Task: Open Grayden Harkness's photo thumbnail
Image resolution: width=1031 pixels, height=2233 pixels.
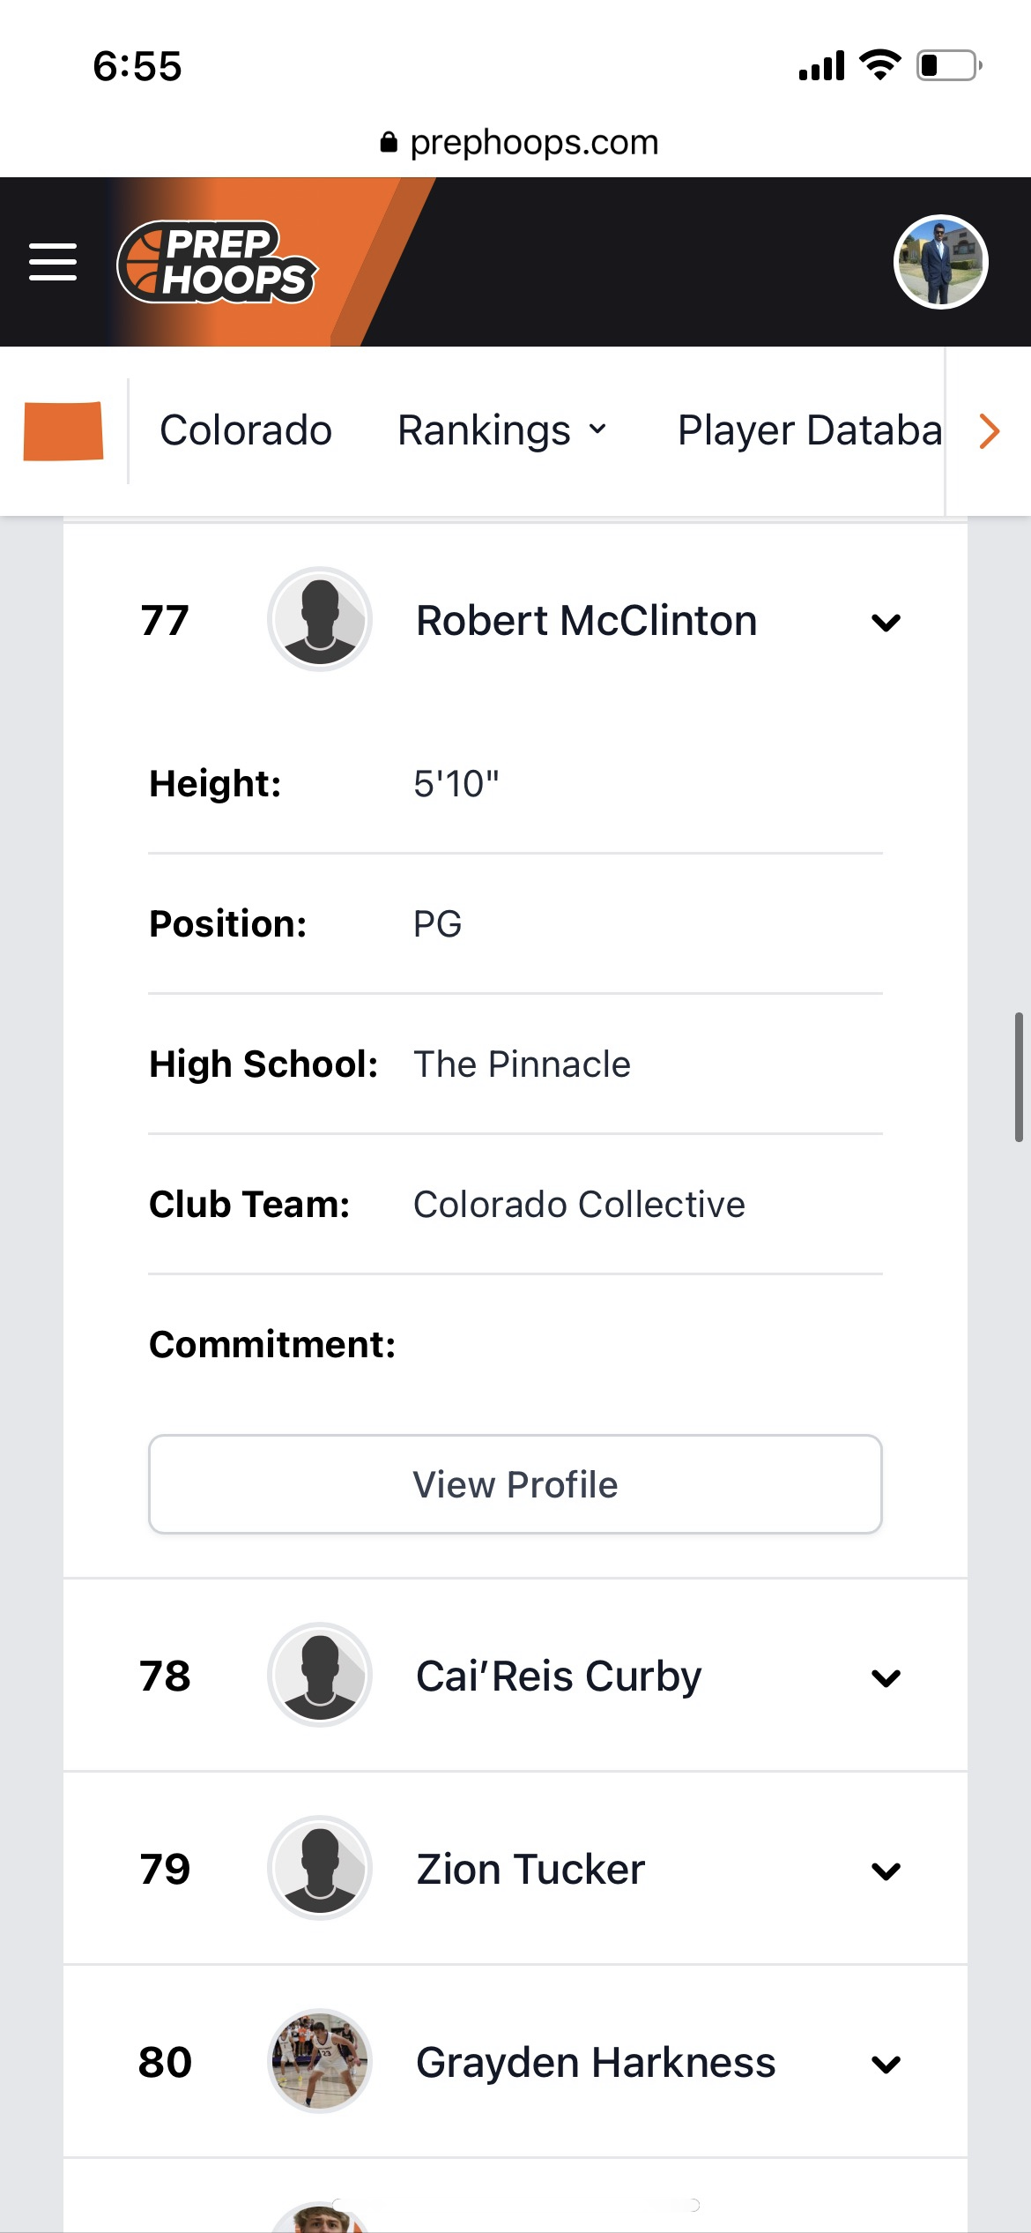Action: click(x=320, y=2061)
